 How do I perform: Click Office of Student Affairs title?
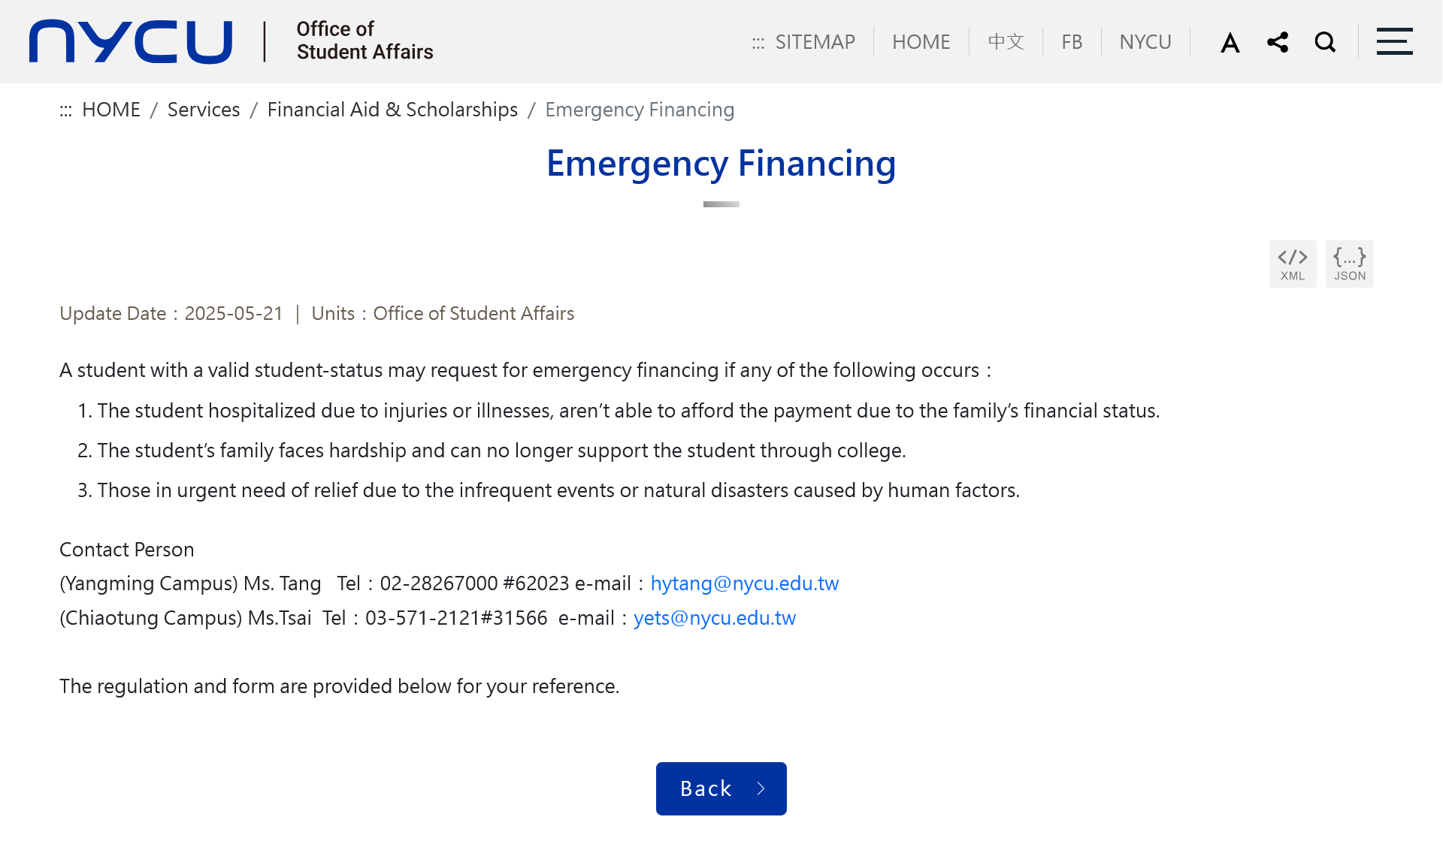(x=365, y=41)
